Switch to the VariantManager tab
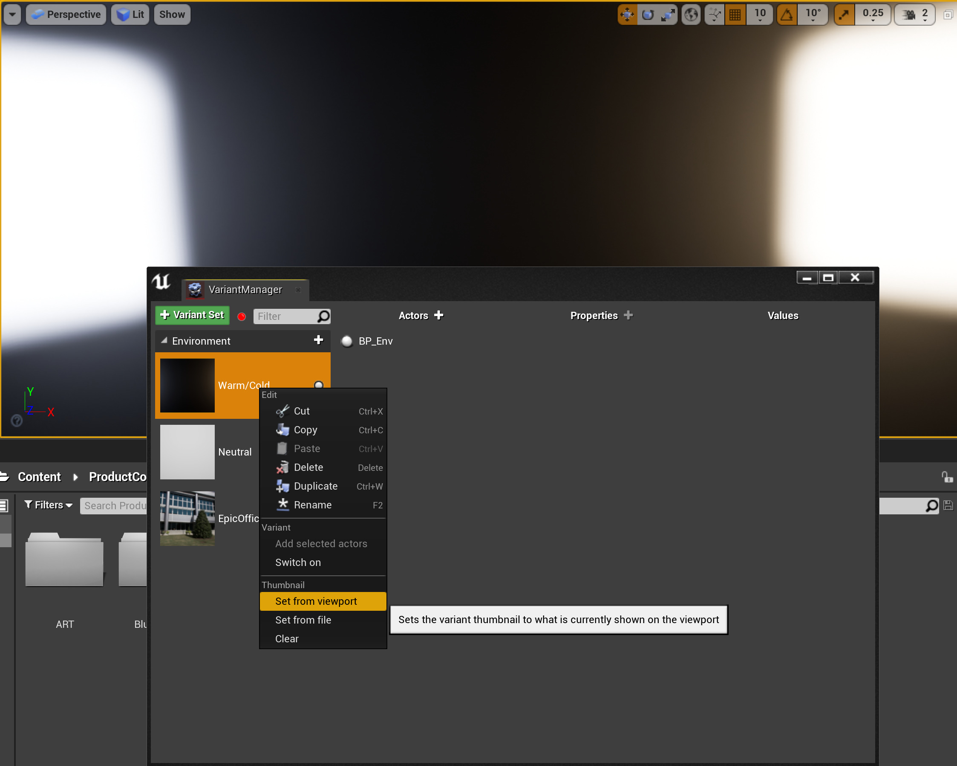 point(245,289)
